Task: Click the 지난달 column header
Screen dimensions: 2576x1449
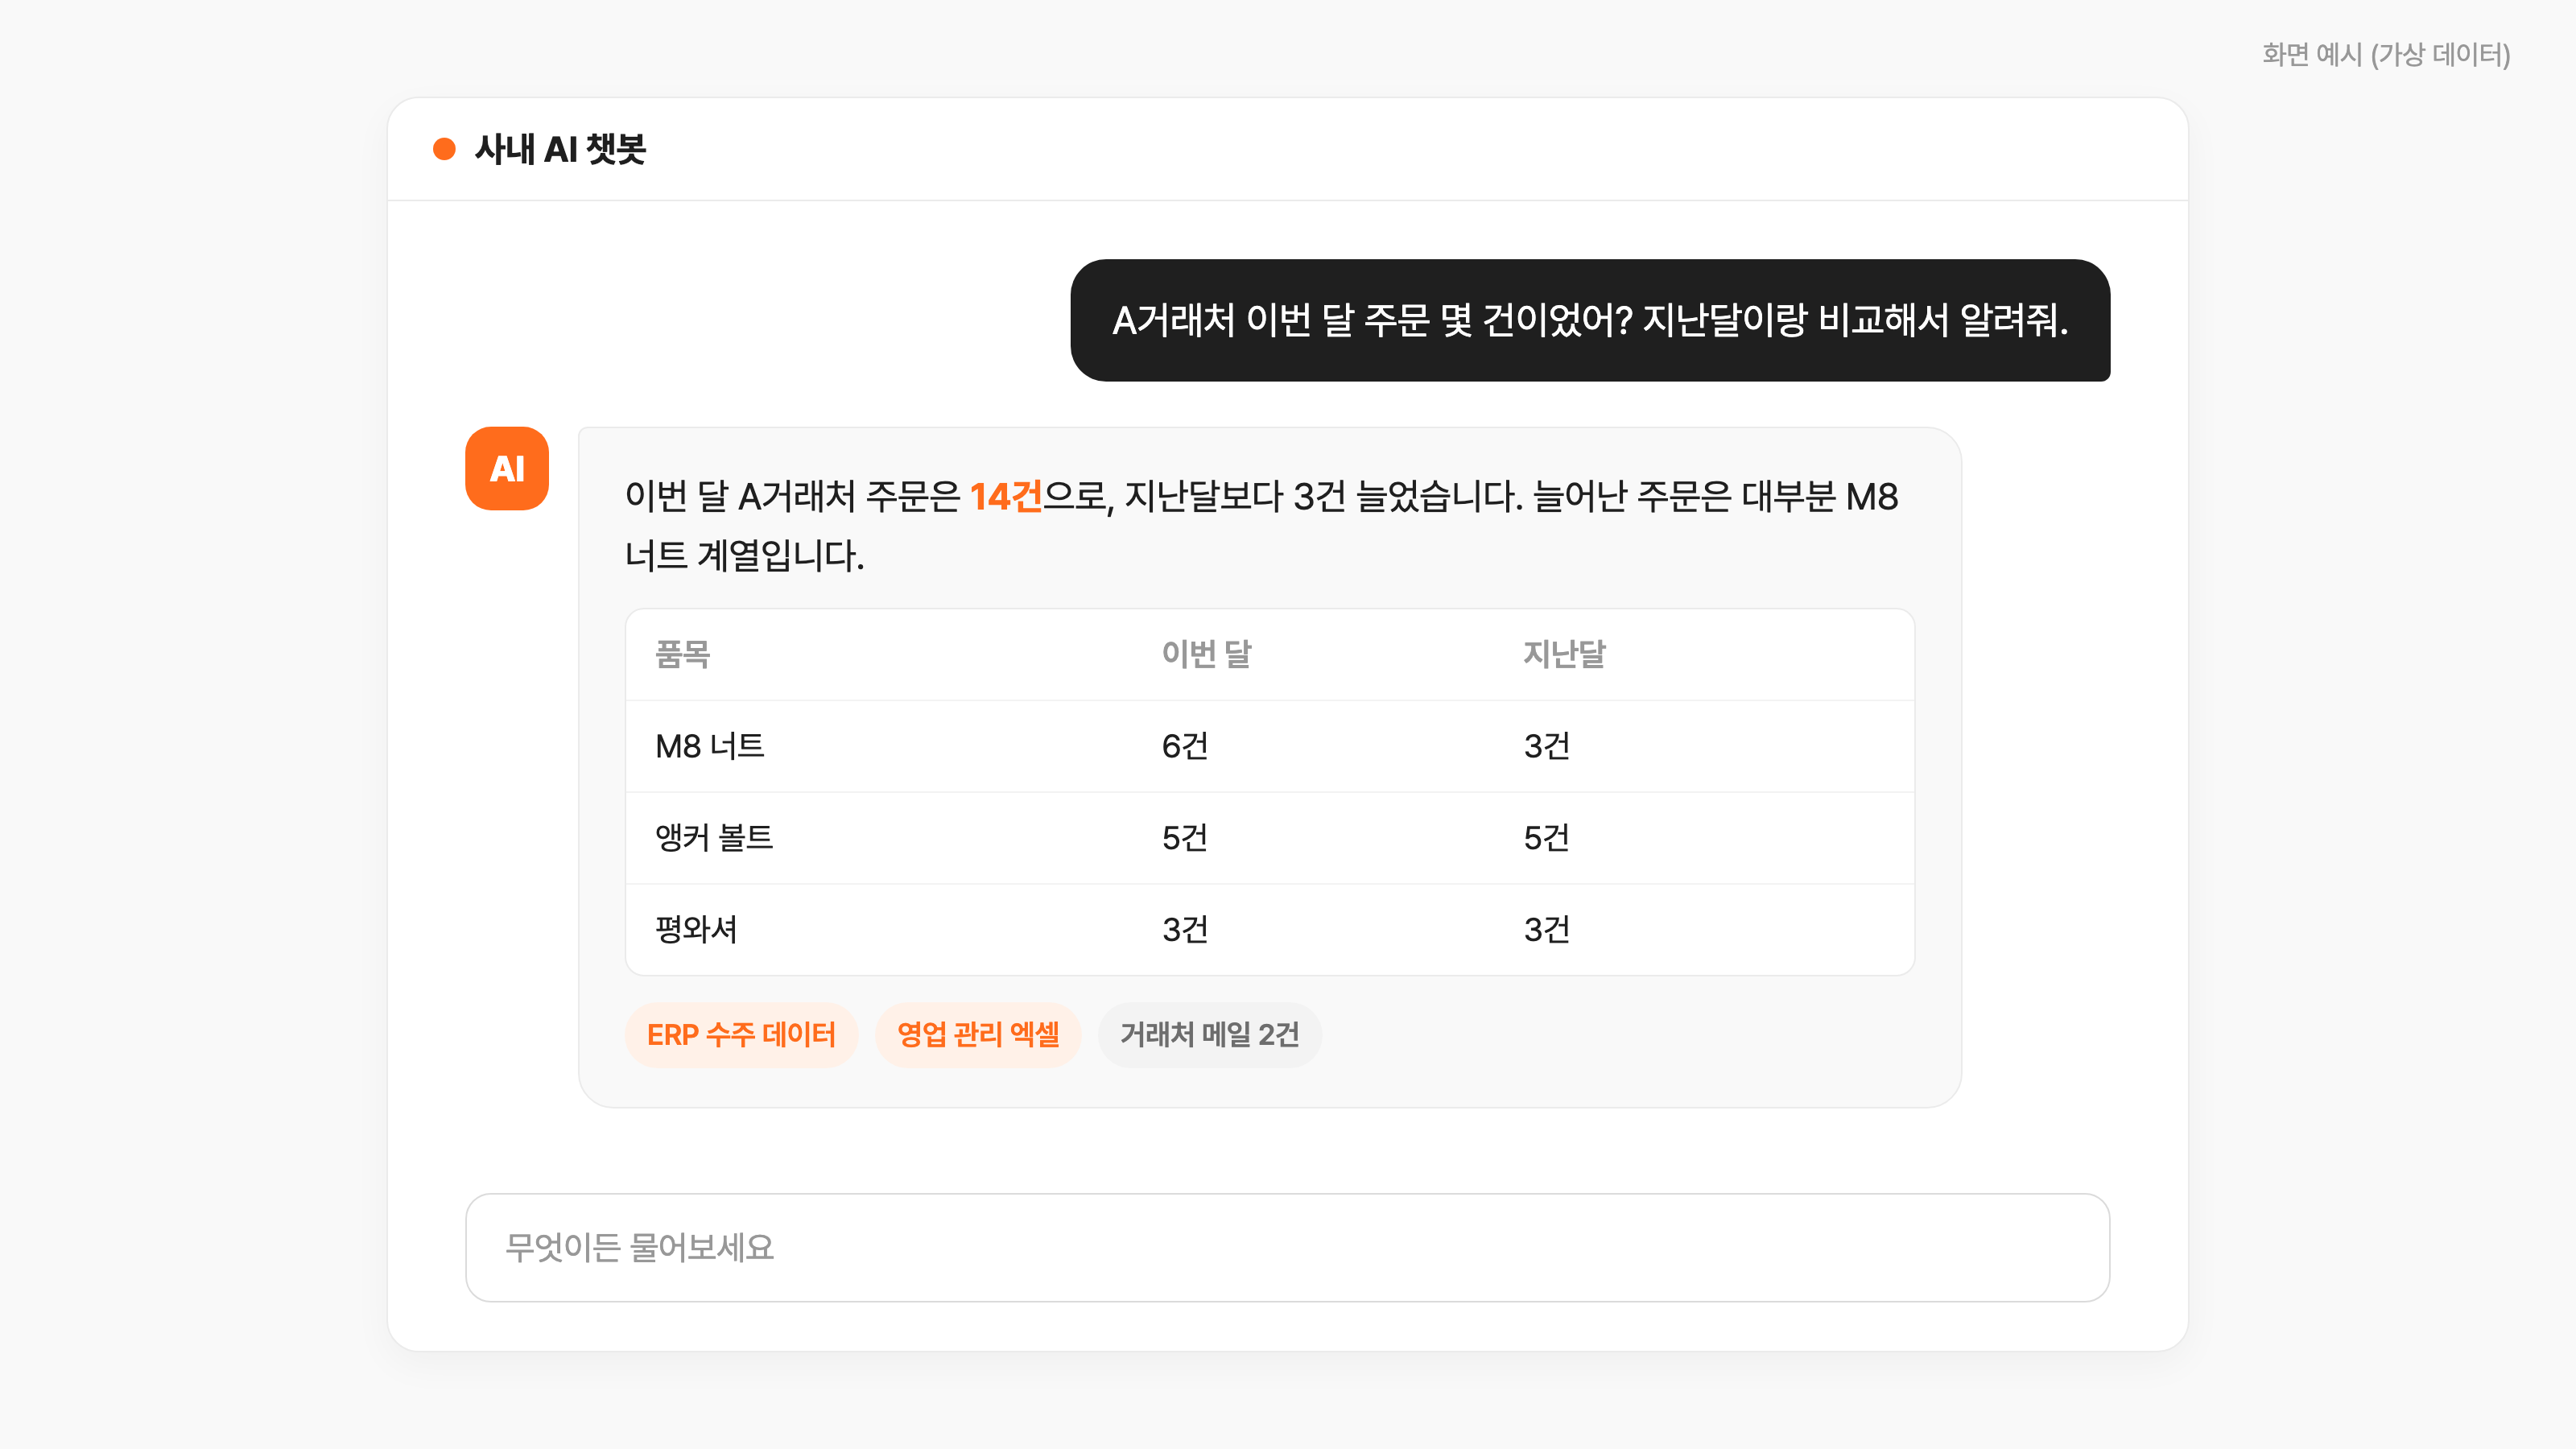Action: coord(1564,654)
